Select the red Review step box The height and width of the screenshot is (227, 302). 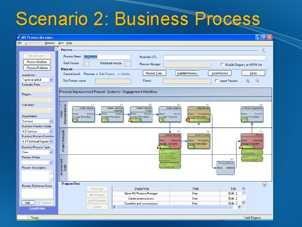[252, 141]
